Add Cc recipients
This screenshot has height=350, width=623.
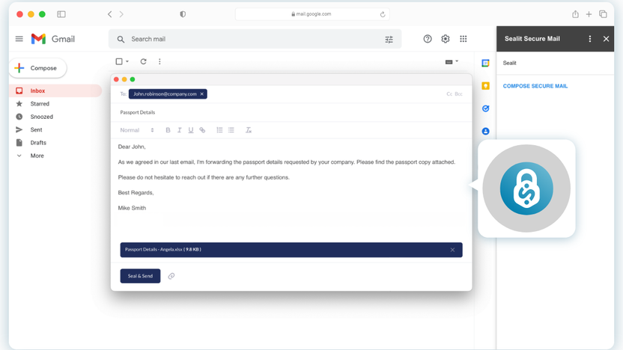449,94
